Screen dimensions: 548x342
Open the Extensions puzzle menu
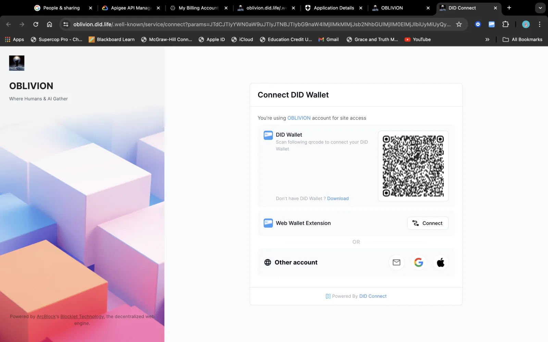pos(506,24)
